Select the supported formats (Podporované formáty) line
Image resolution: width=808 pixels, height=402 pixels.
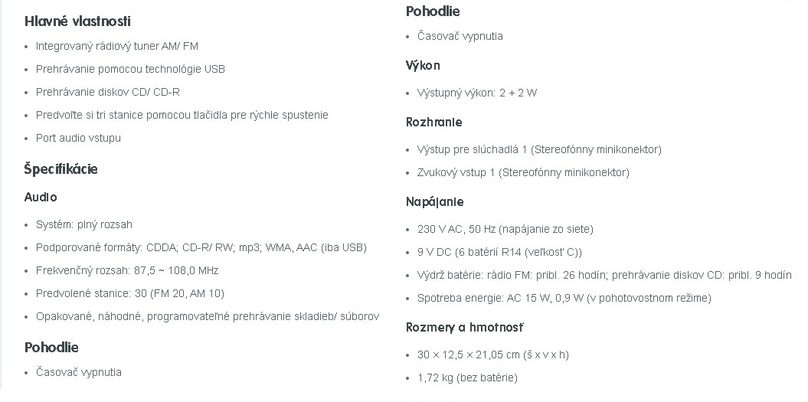(201, 247)
